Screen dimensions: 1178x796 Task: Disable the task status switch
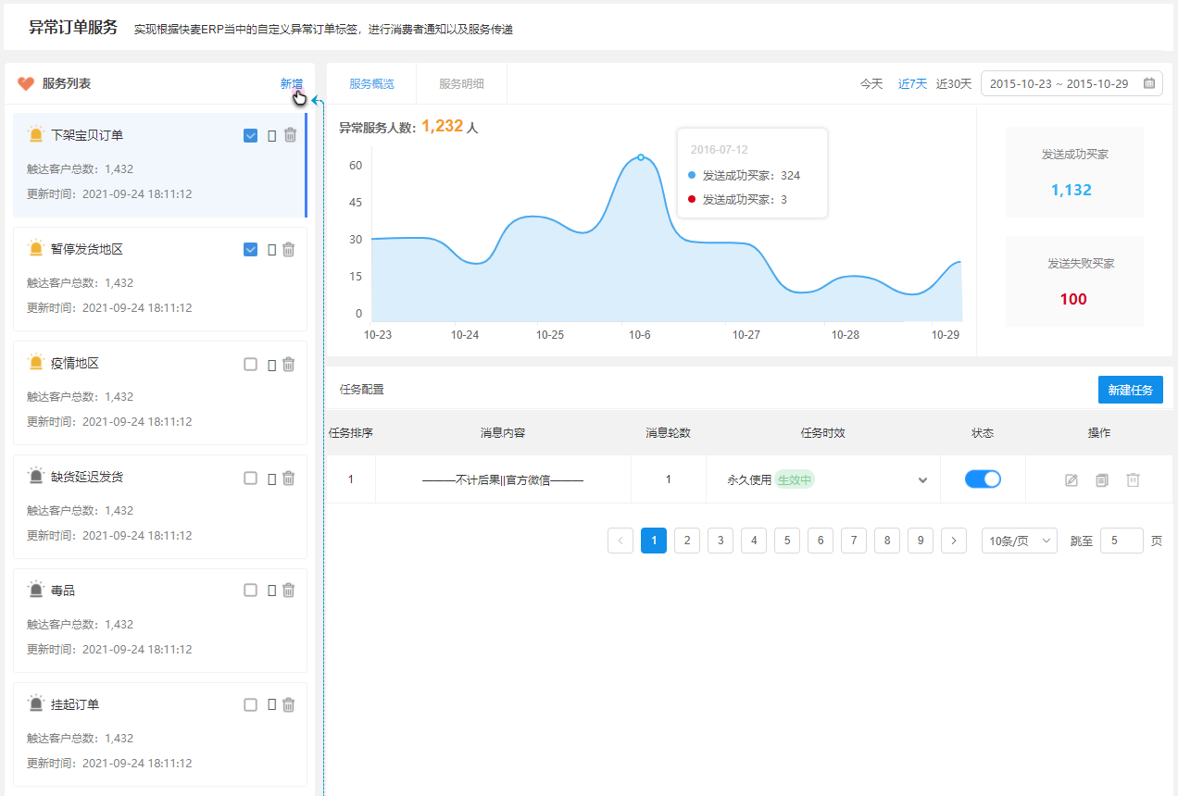983,479
